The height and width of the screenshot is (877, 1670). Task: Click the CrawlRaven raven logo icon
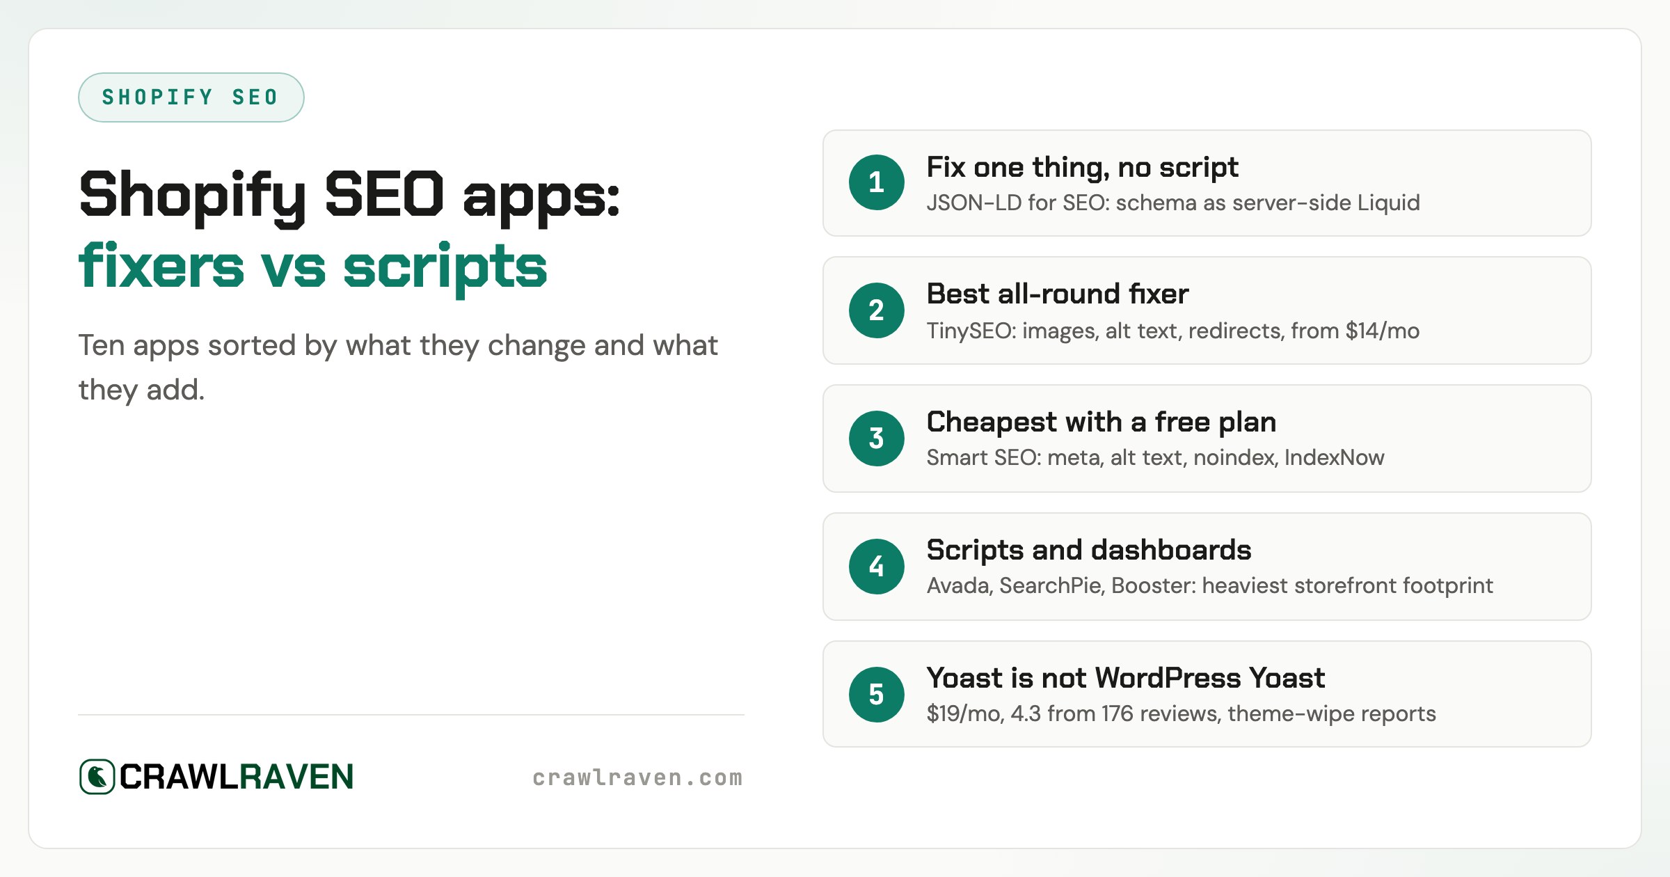click(x=97, y=777)
